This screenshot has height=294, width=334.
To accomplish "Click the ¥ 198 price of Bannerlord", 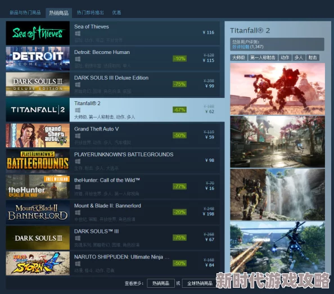I will tap(208, 214).
